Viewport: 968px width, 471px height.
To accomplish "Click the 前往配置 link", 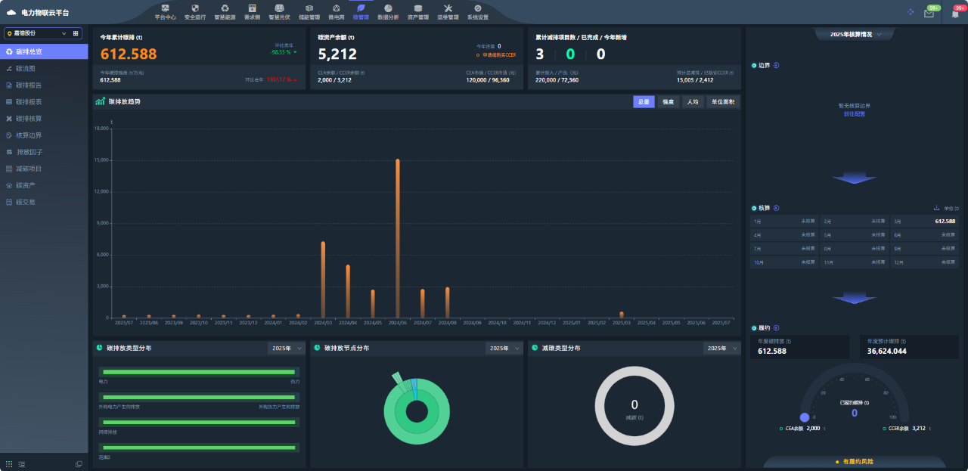I will click(x=855, y=114).
